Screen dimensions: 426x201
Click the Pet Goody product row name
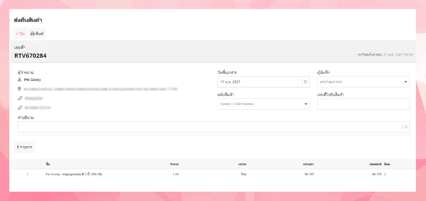(x=74, y=174)
